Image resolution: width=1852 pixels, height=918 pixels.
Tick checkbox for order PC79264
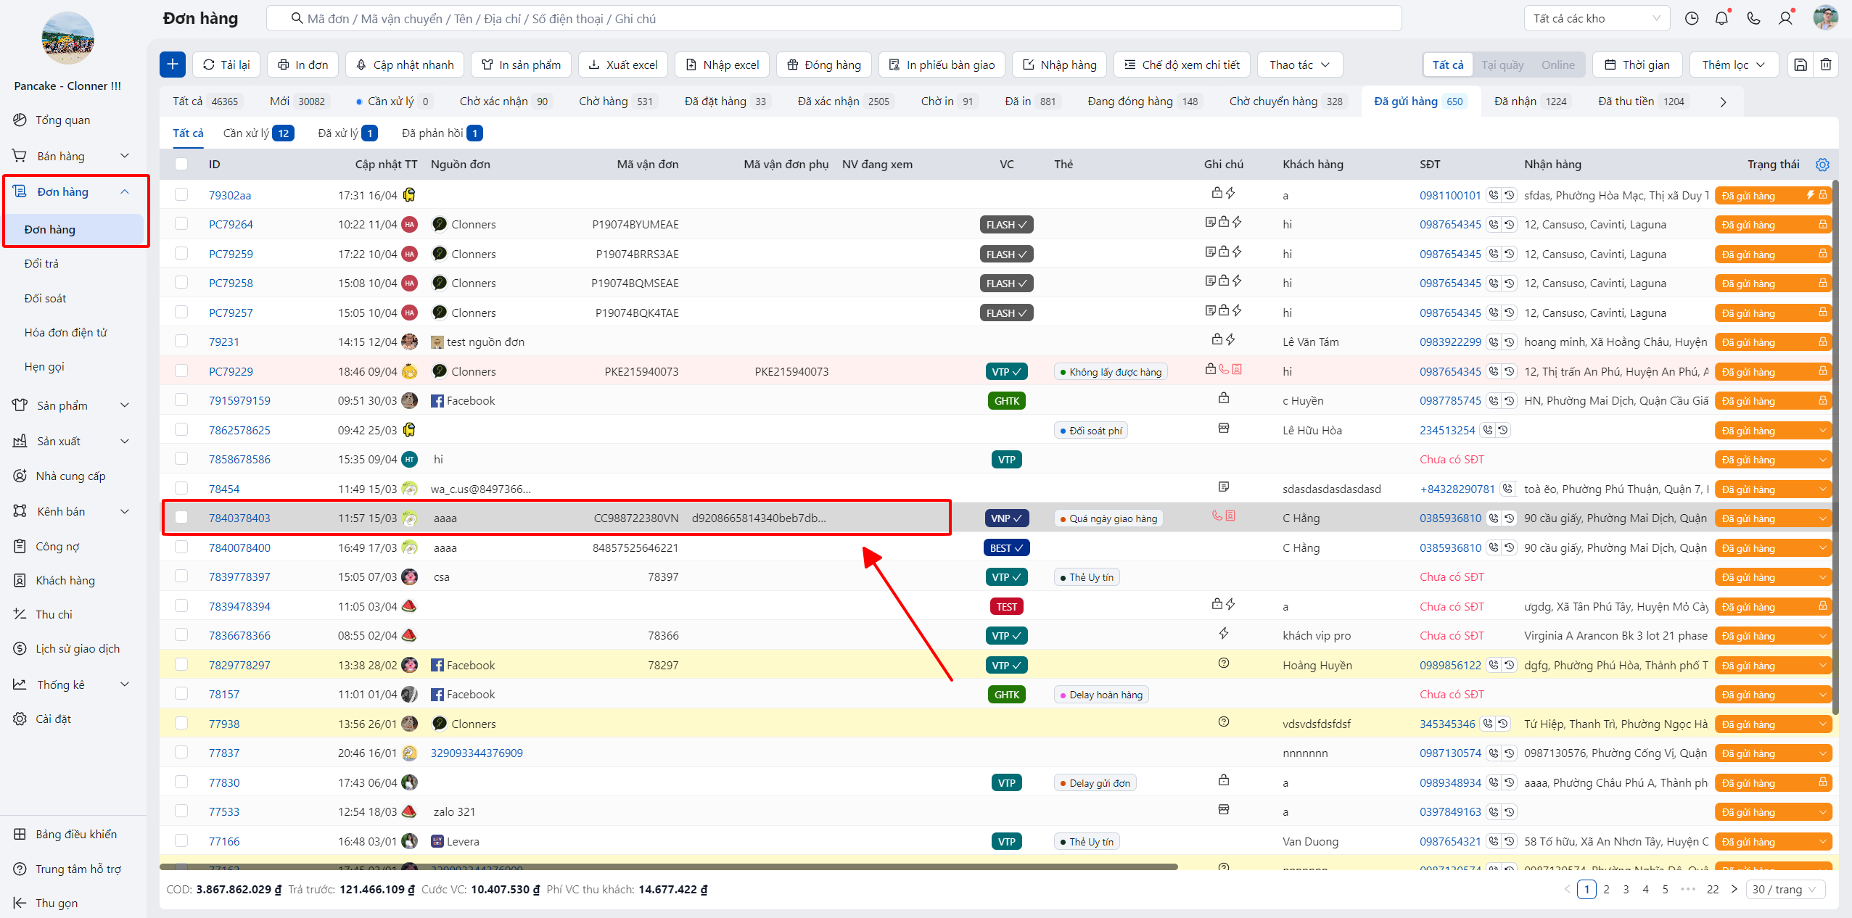181,224
